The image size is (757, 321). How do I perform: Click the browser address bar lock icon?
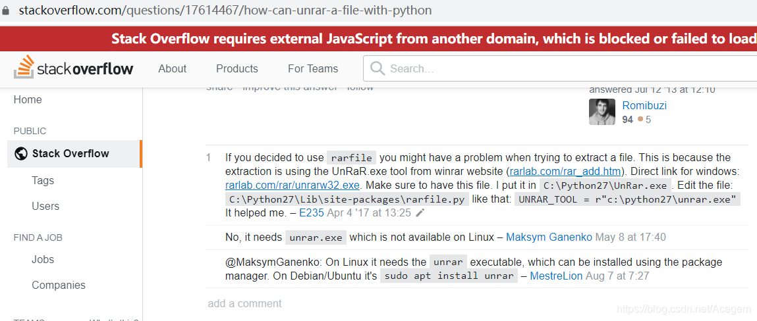5,10
